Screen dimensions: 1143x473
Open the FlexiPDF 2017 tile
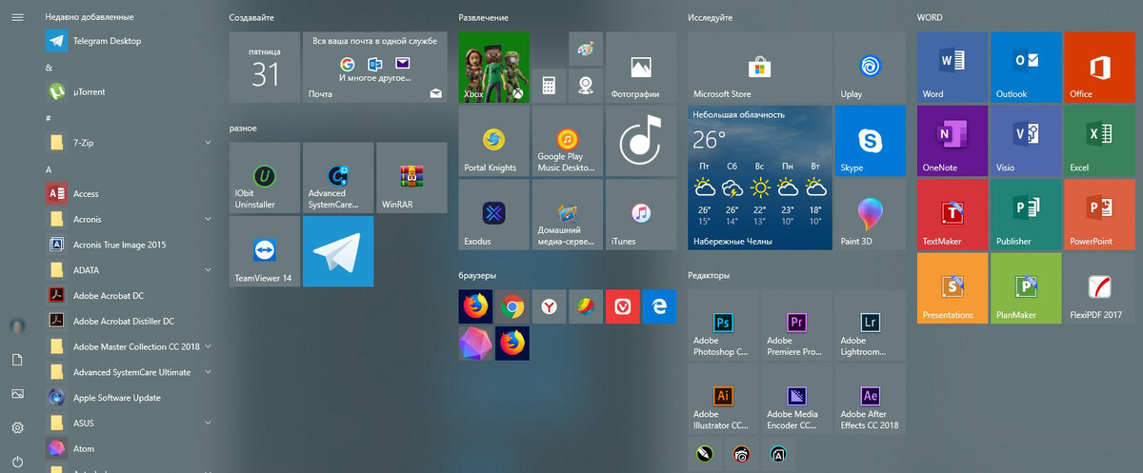[1099, 287]
